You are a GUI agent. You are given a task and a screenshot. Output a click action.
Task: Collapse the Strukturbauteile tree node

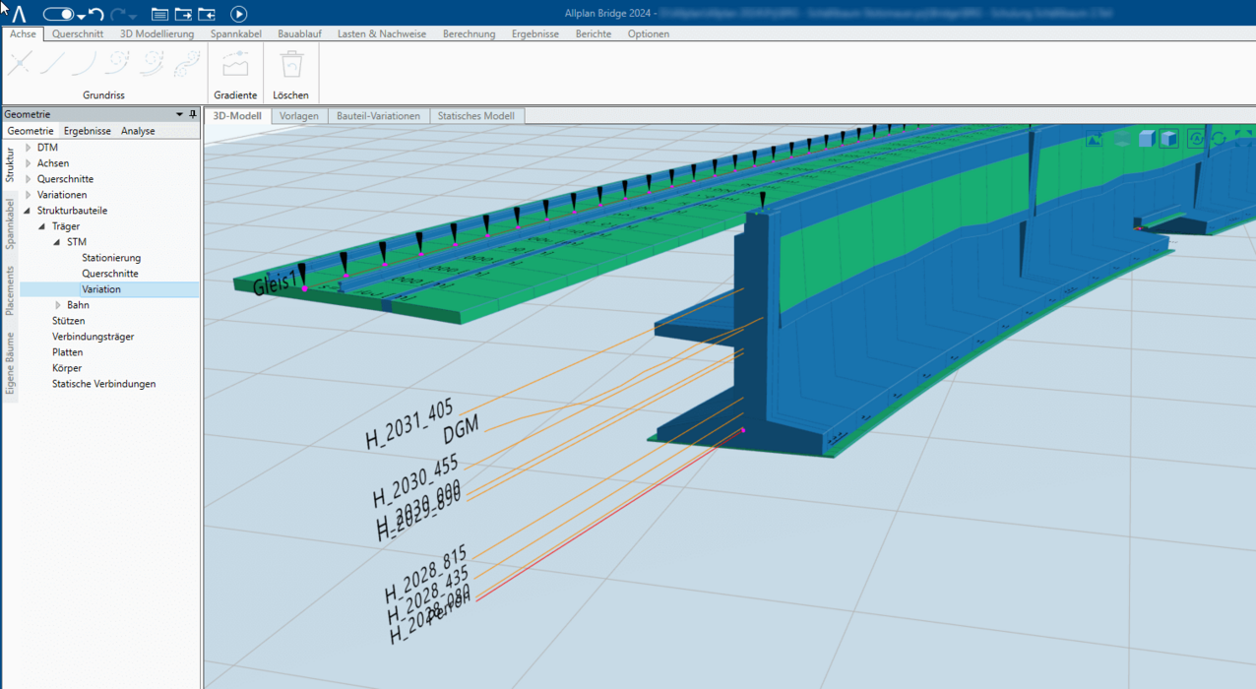click(28, 211)
